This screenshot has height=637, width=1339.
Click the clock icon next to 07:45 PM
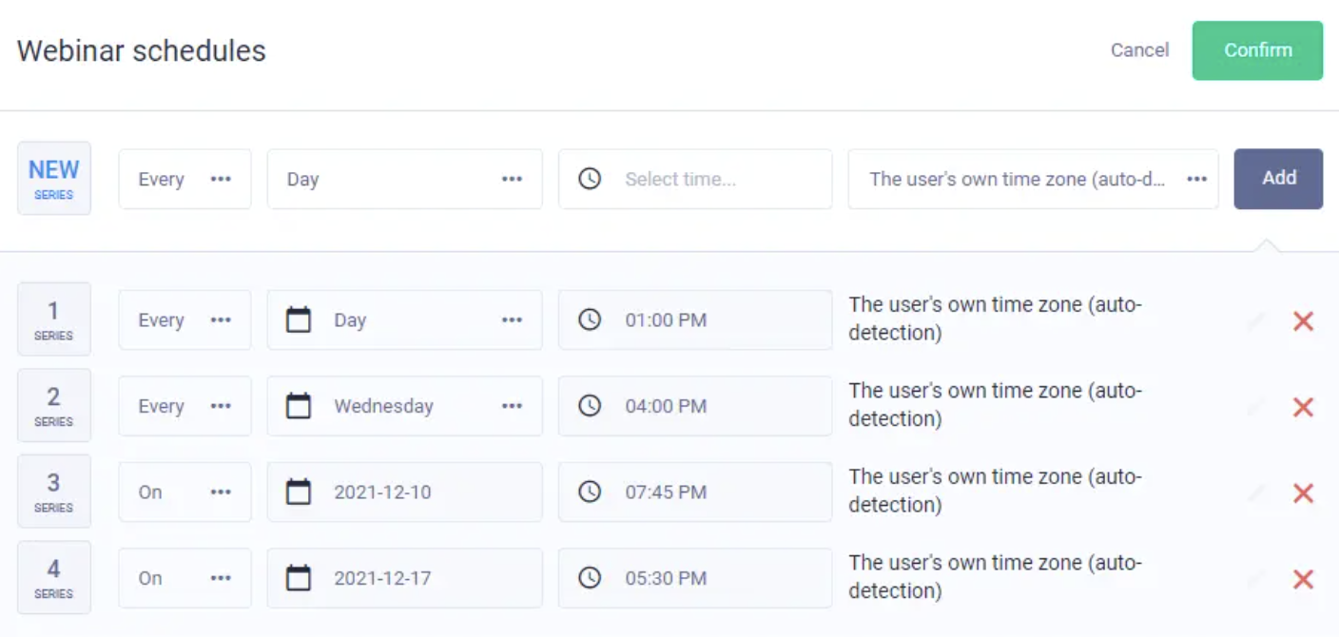pyautogui.click(x=590, y=492)
